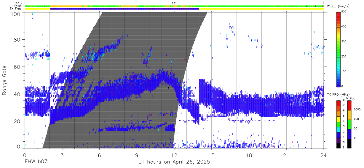
Task: Click the CPID value 151
Action: (x=174, y=3)
